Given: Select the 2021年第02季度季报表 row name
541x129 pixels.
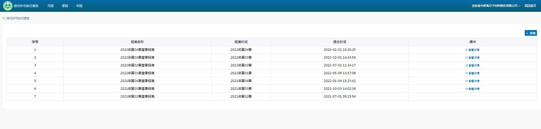Looking at the screenshot, I should tap(137, 96).
